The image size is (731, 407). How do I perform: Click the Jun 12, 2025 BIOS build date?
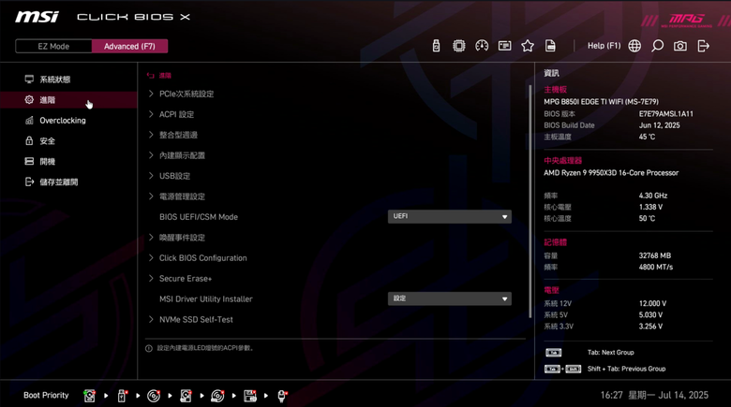point(659,125)
